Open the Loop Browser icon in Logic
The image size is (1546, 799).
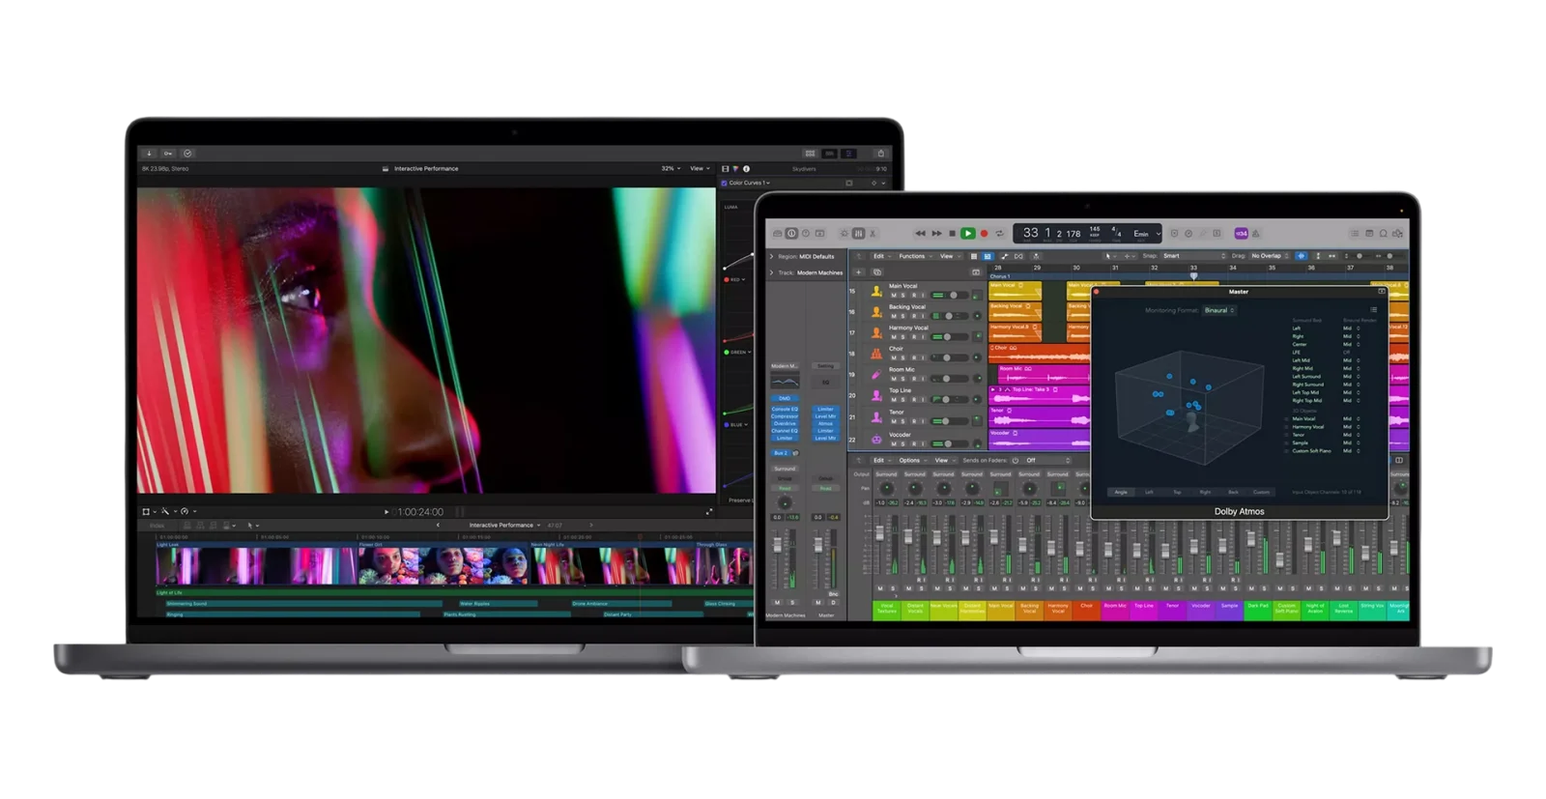1384,234
